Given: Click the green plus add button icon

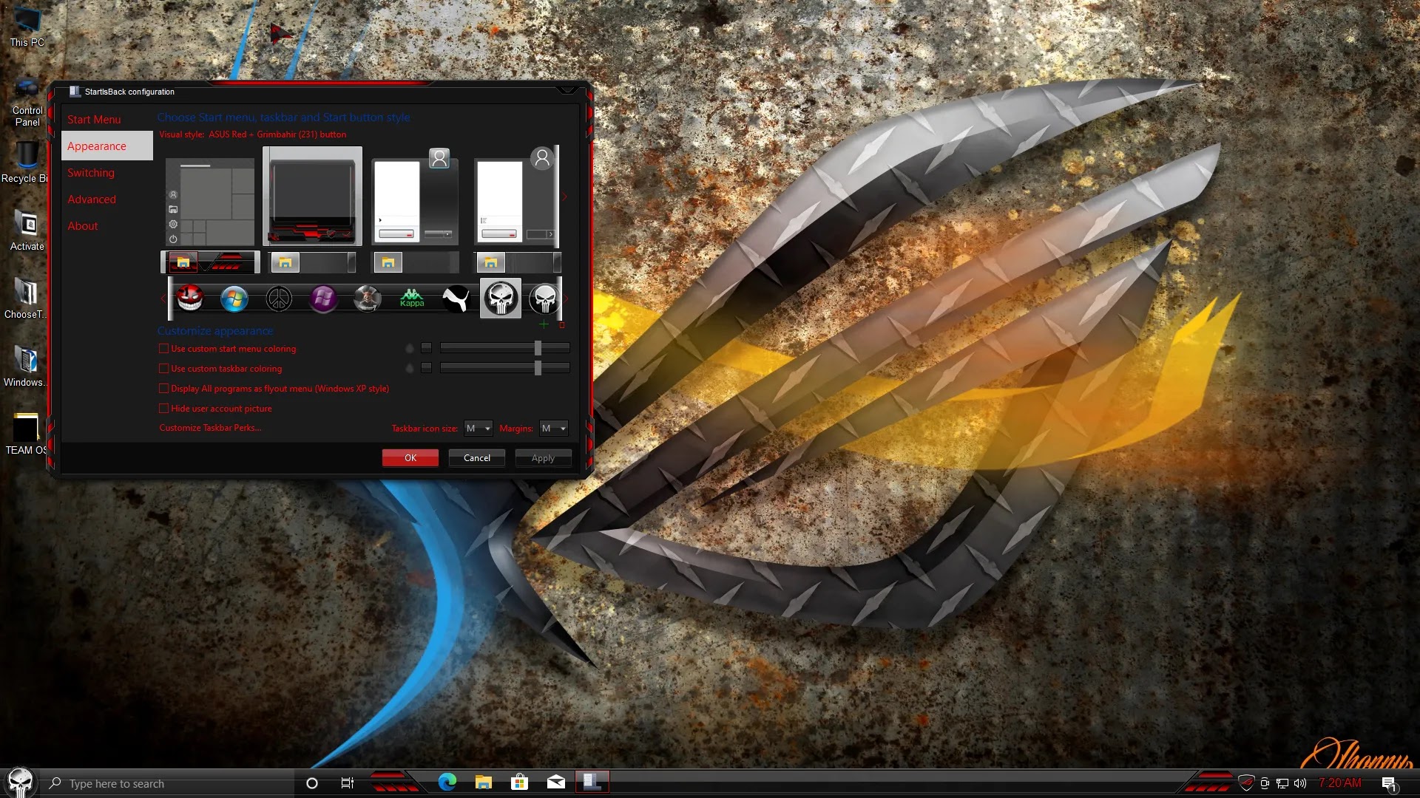Looking at the screenshot, I should coord(544,324).
